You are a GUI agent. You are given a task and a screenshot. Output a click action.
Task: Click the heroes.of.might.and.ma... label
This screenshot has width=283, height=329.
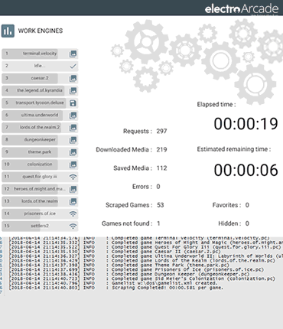tap(40, 189)
